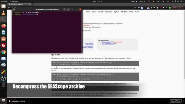Click the green Chrome profile avatar

[170, 8]
